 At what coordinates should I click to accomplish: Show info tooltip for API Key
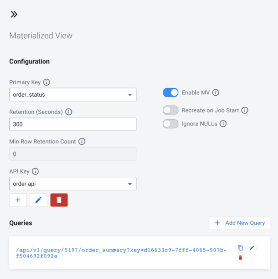tap(35, 171)
